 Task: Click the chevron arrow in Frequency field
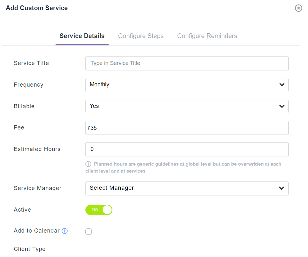click(282, 85)
